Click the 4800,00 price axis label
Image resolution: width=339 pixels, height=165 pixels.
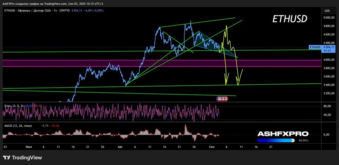330,26
